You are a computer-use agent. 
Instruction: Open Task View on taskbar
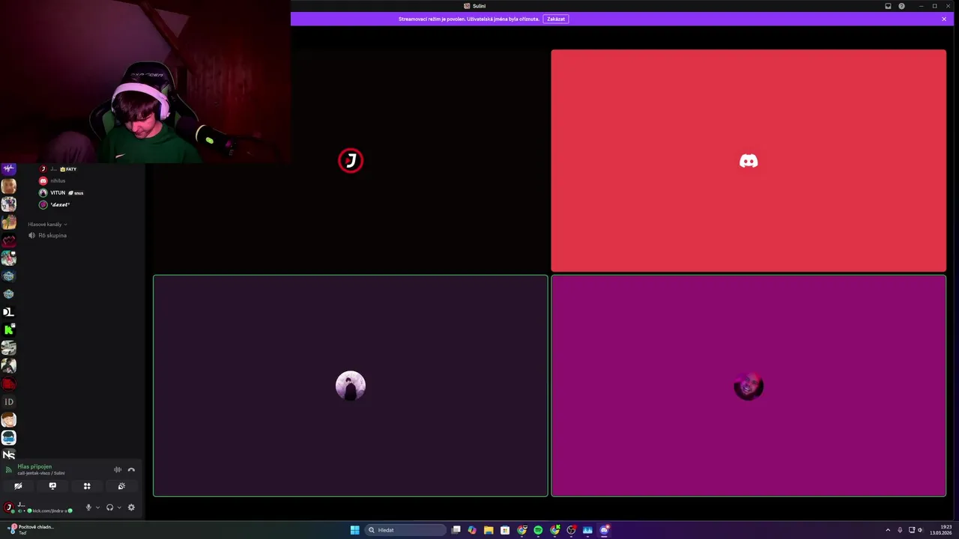(456, 530)
